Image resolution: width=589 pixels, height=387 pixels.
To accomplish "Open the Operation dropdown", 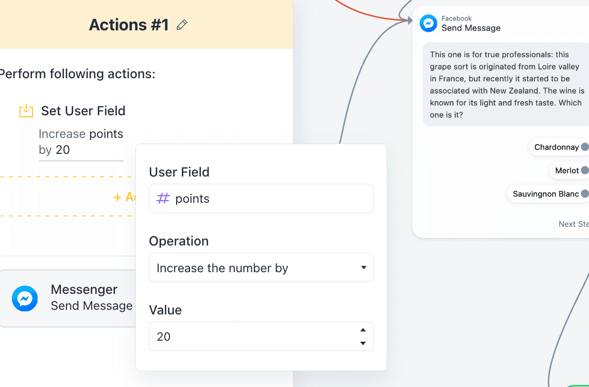I will point(261,268).
